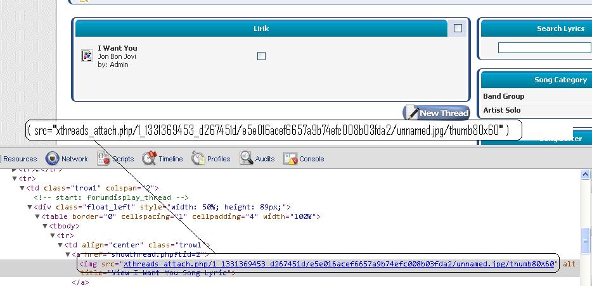This screenshot has height=286, width=592.
Task: Open the Timeline panel icon
Action: pos(150,158)
